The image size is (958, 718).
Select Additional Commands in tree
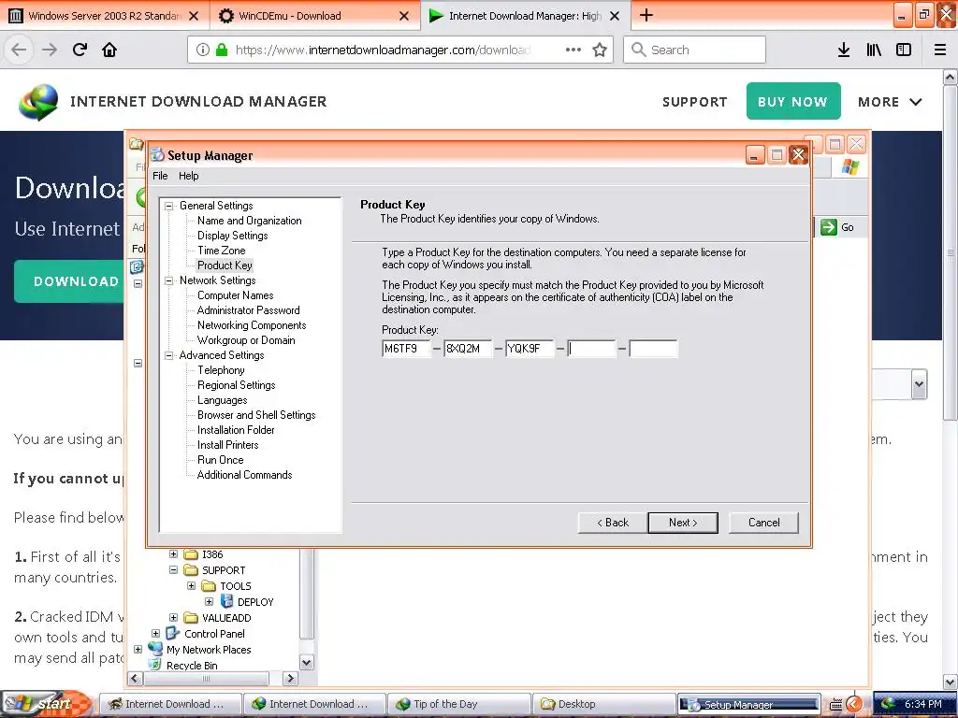click(244, 475)
